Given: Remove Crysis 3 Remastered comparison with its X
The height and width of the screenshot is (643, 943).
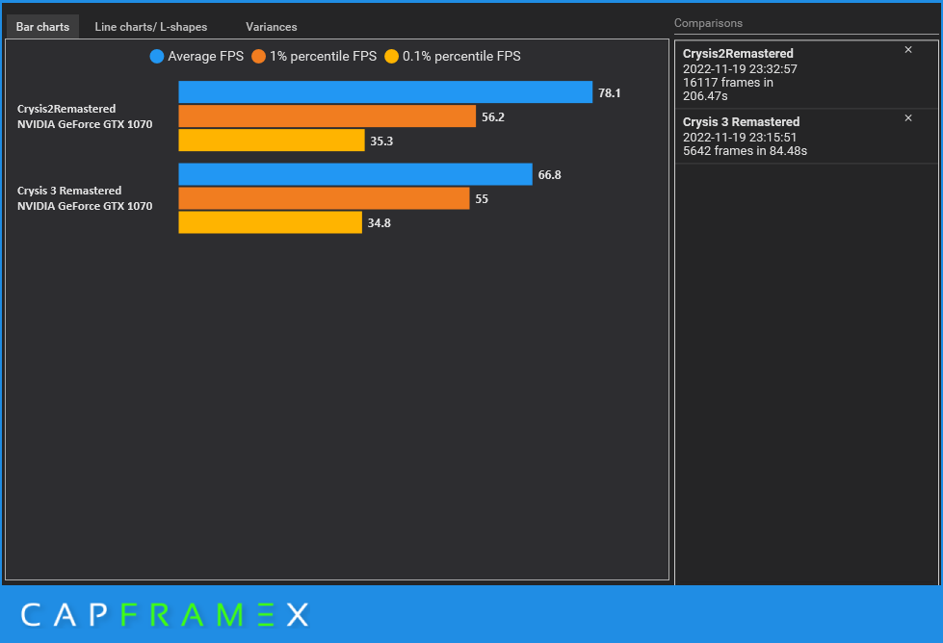Looking at the screenshot, I should 908,118.
